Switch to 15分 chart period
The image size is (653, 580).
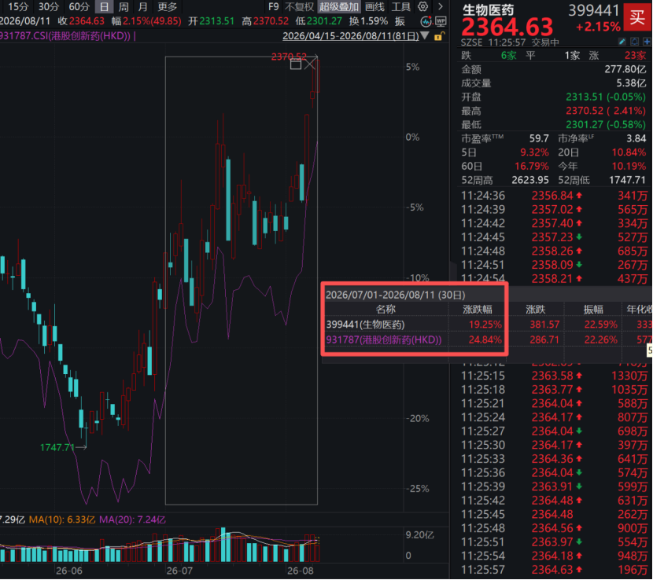[x=18, y=6]
